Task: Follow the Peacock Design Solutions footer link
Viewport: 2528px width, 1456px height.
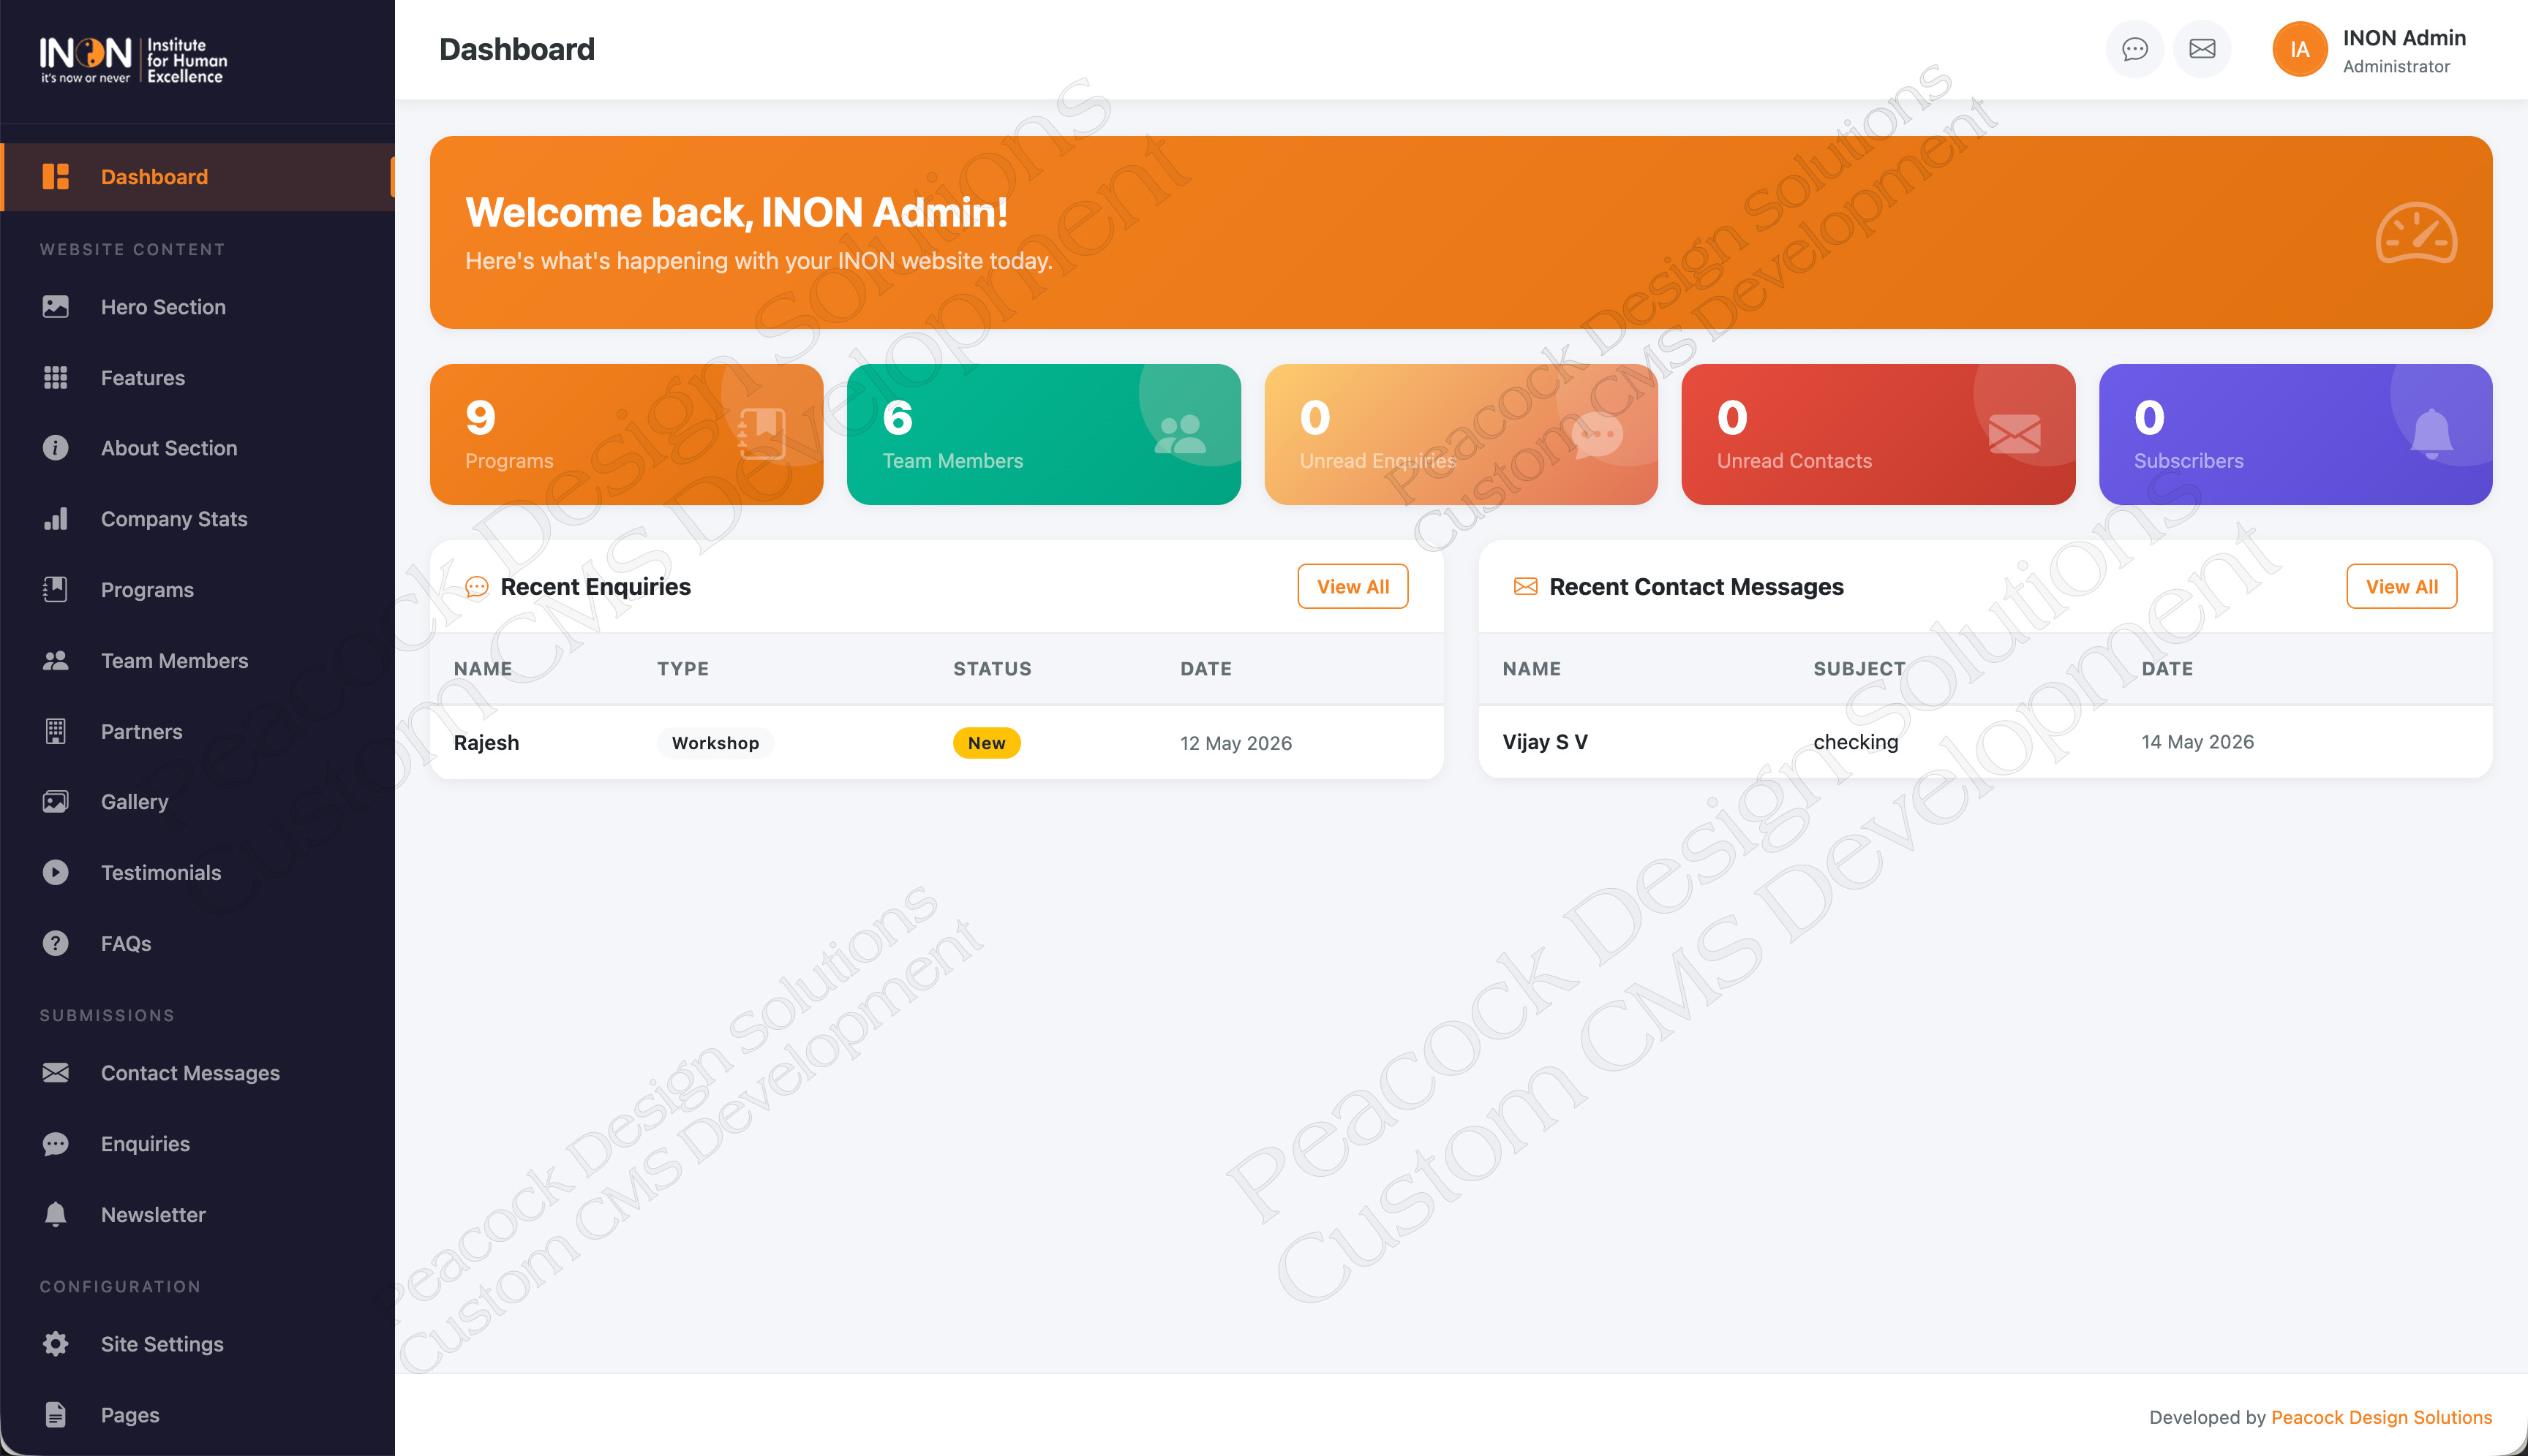Action: coord(2381,1417)
